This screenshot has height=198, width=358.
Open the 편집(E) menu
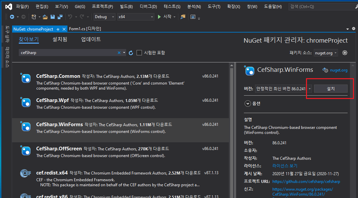point(42,7)
